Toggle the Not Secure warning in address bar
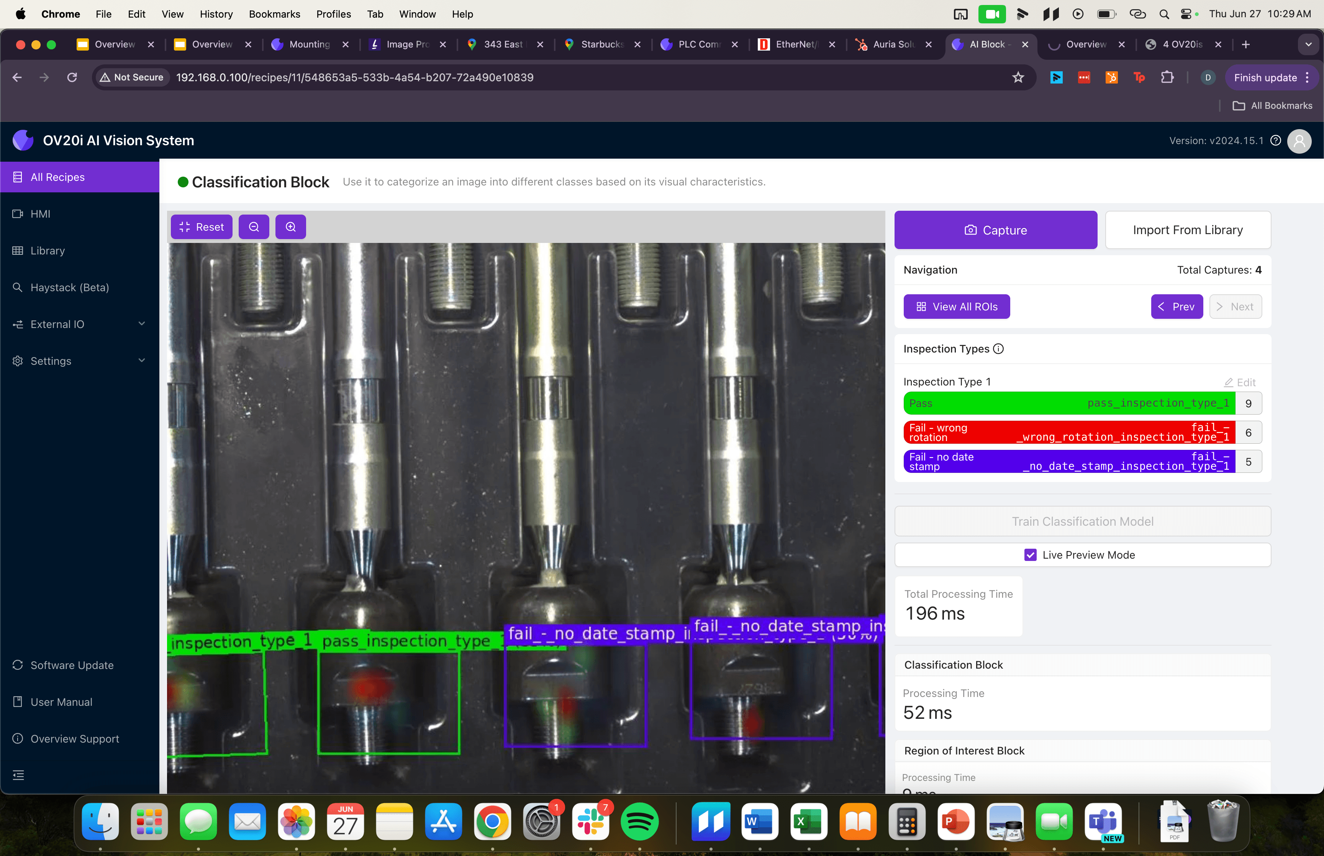The height and width of the screenshot is (856, 1324). pos(132,77)
